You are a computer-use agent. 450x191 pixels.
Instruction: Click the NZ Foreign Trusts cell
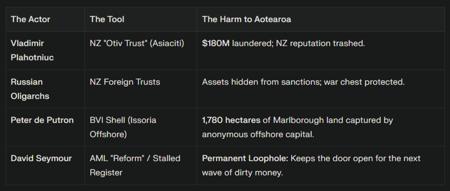(125, 82)
